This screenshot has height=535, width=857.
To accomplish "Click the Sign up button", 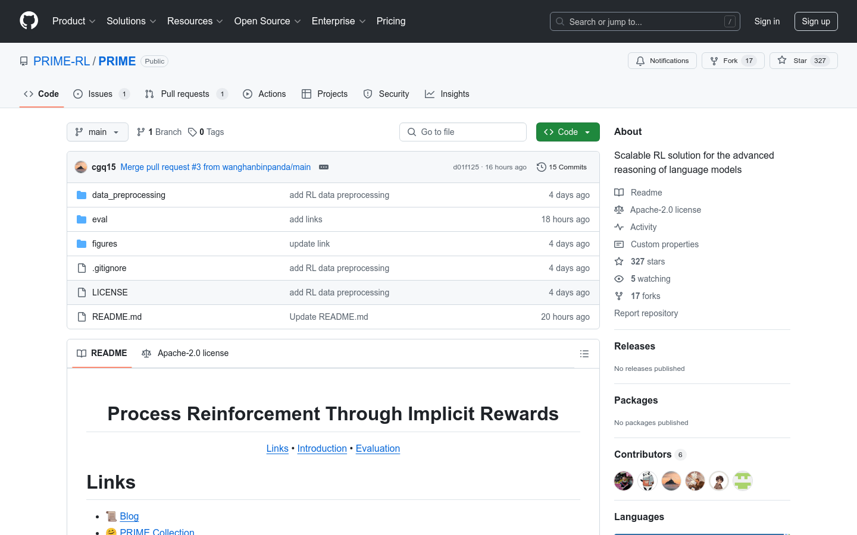I will point(816,21).
